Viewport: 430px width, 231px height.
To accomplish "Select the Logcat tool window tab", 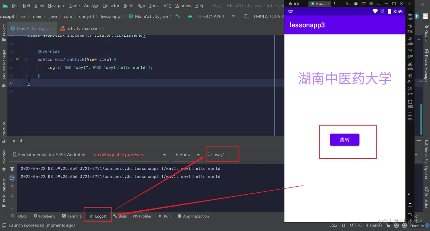I will (x=98, y=216).
